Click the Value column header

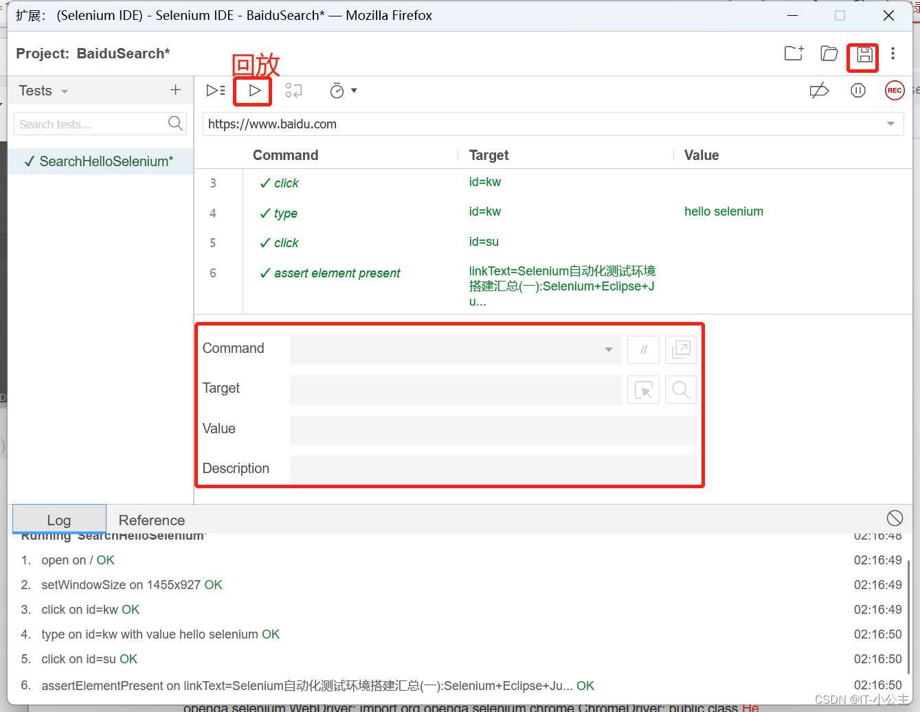(702, 155)
